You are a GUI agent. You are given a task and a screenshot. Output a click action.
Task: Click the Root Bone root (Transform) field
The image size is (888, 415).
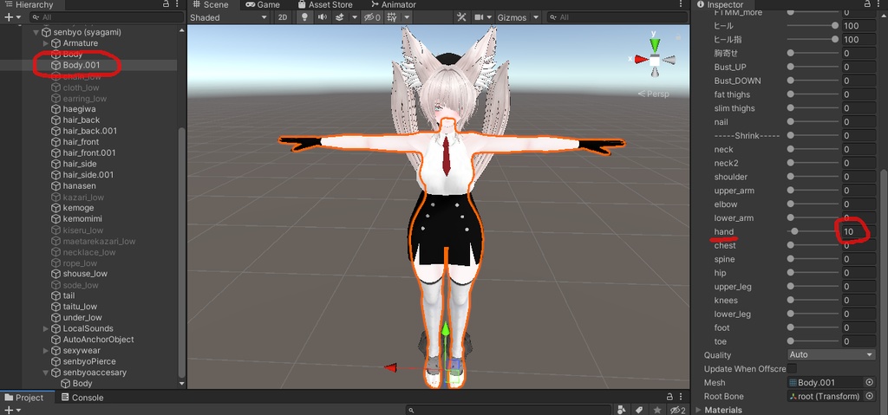[x=826, y=396]
